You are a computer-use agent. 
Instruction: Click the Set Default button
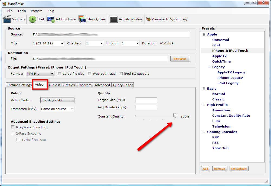point(239,169)
